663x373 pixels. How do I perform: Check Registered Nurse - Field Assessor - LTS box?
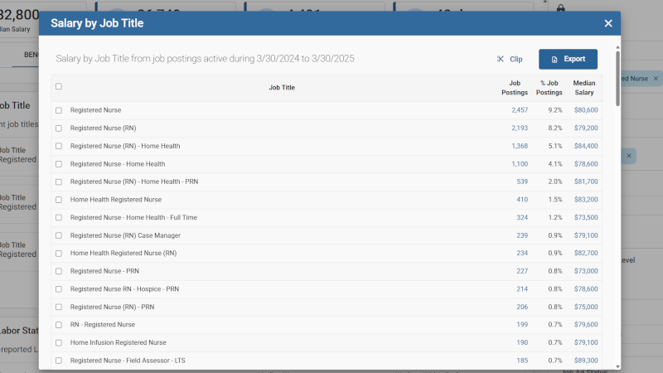click(59, 361)
